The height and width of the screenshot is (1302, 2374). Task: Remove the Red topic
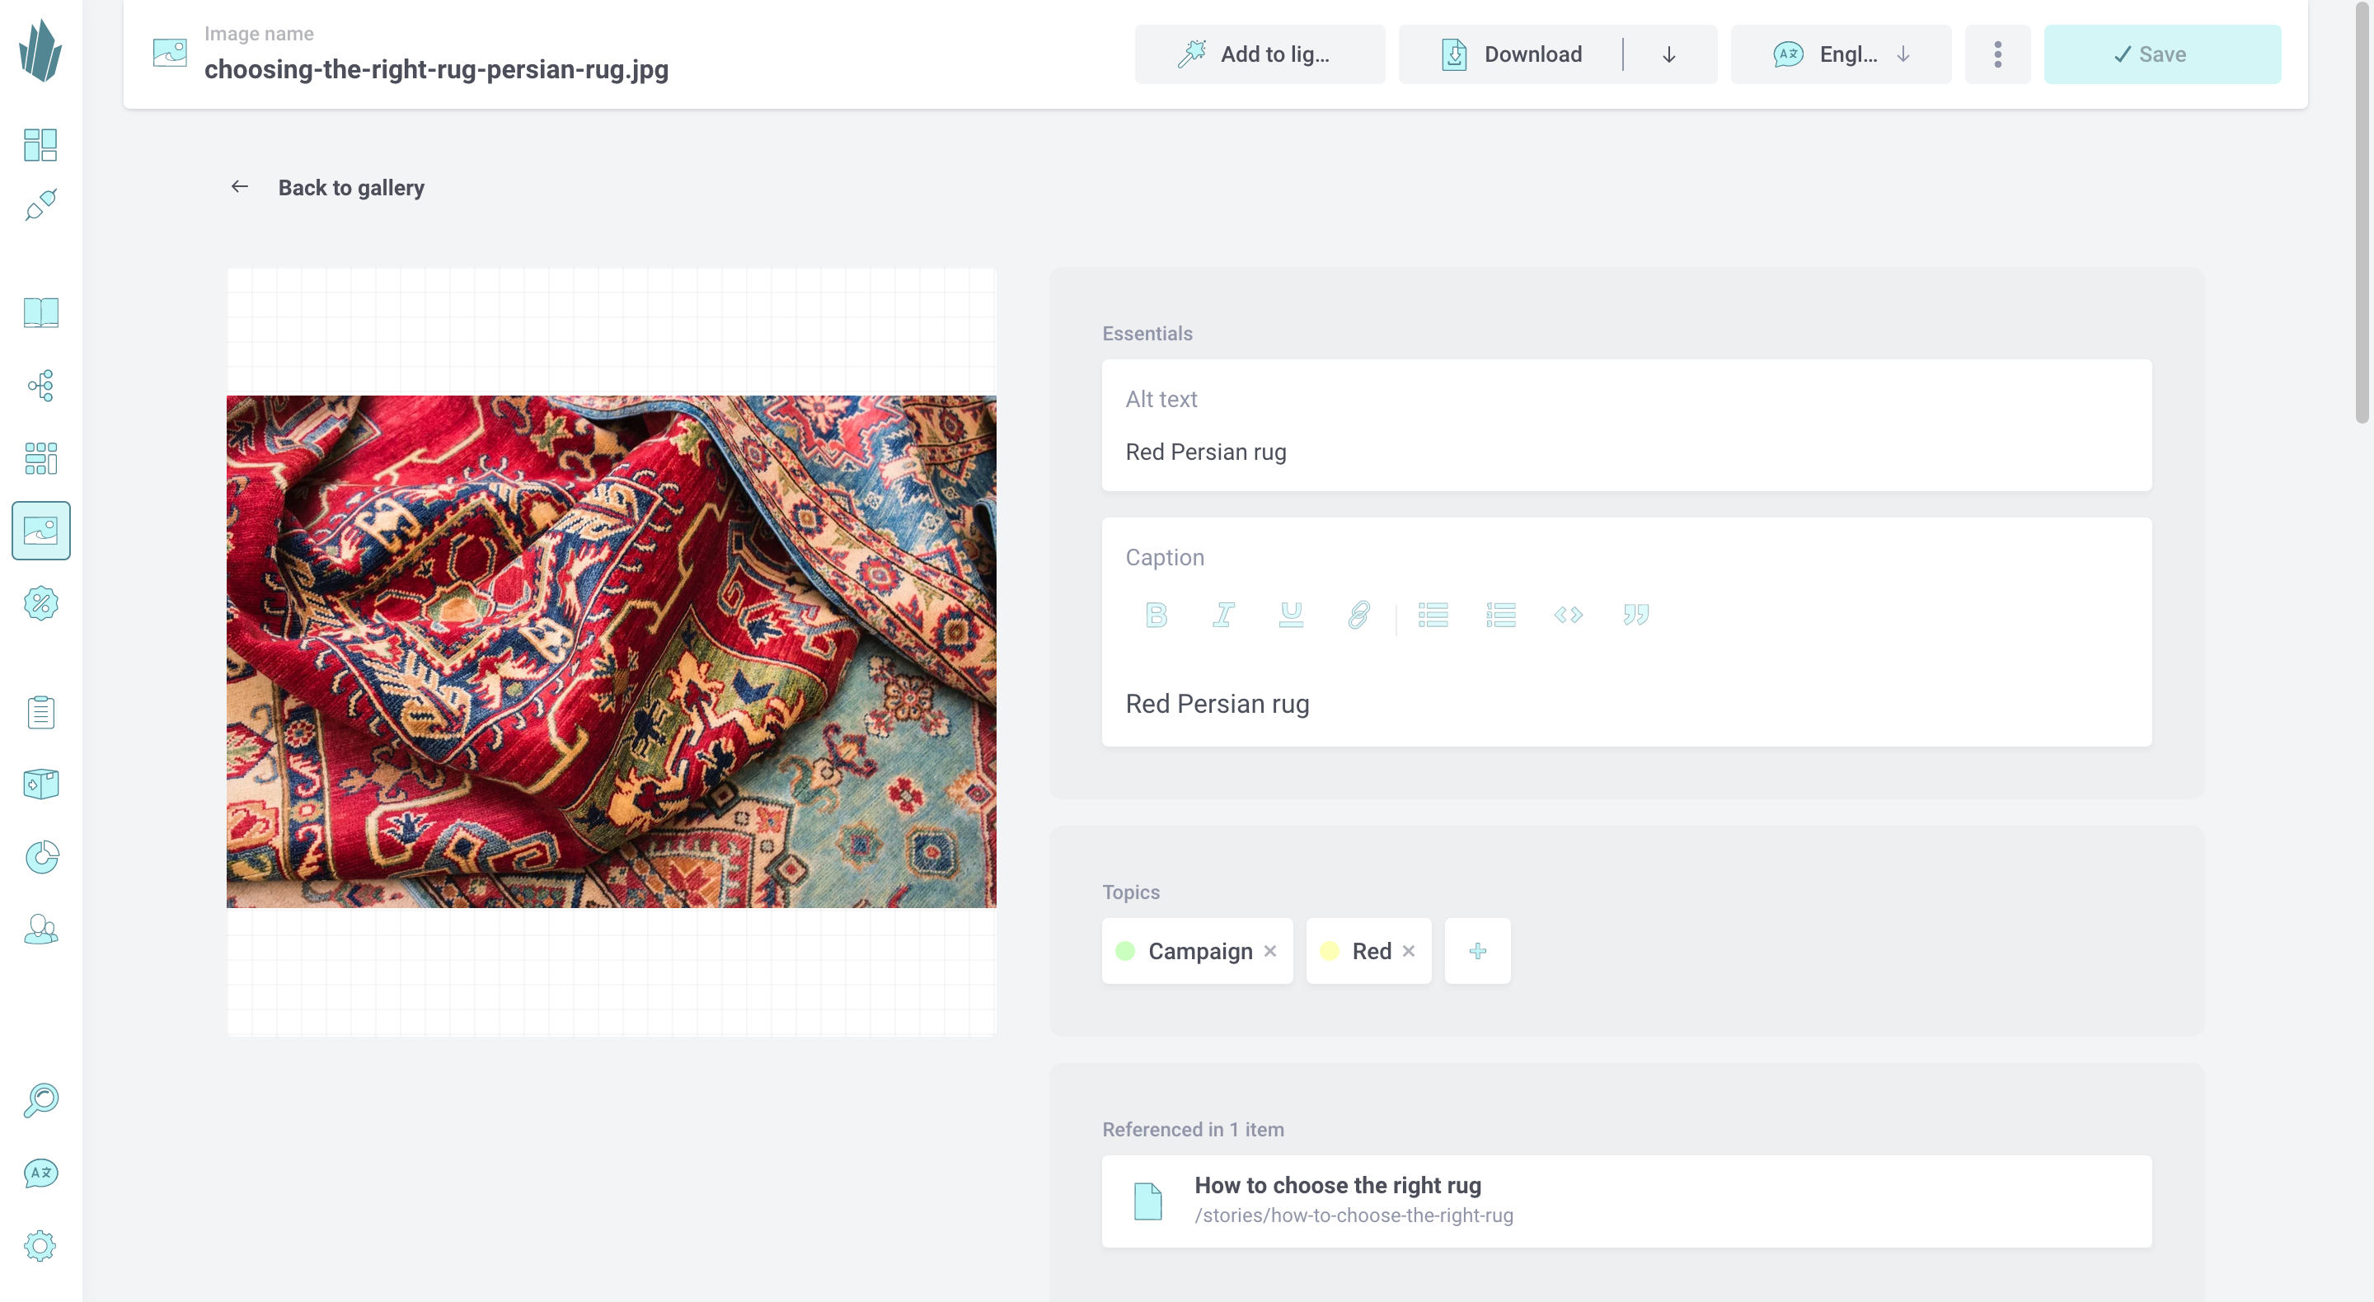[1408, 951]
